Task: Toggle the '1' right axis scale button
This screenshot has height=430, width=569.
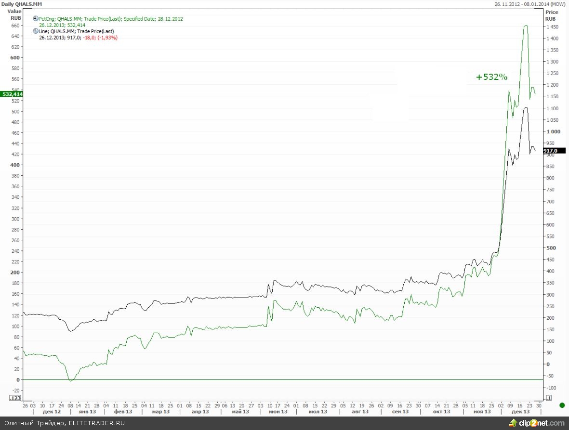Action: 549,398
